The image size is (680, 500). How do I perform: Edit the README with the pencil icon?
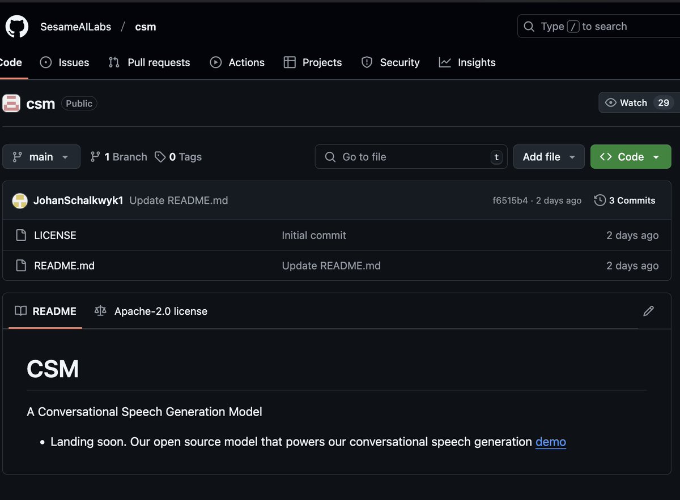point(648,311)
